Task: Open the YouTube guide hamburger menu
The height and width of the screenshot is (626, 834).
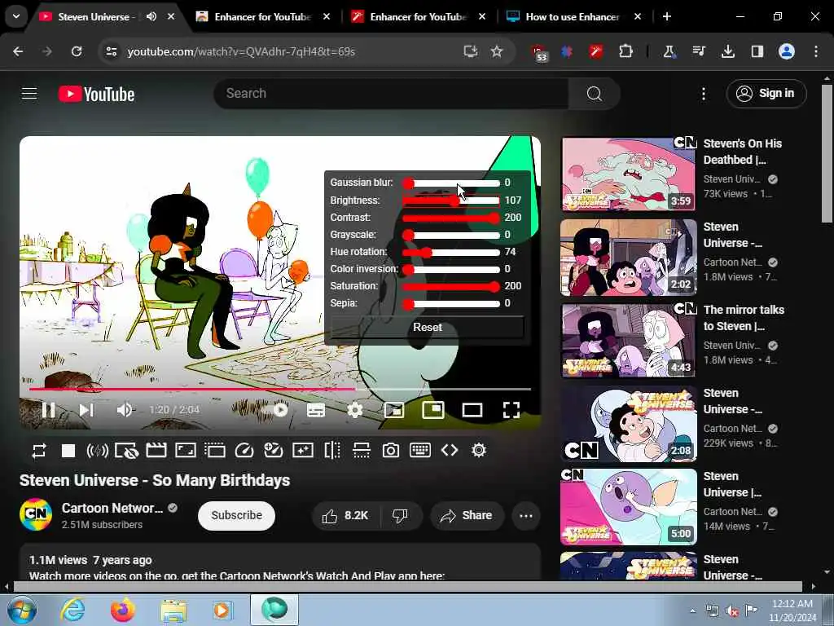Action: click(29, 94)
